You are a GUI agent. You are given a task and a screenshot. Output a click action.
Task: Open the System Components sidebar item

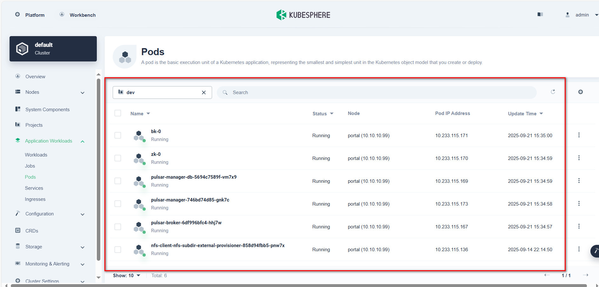[47, 110]
